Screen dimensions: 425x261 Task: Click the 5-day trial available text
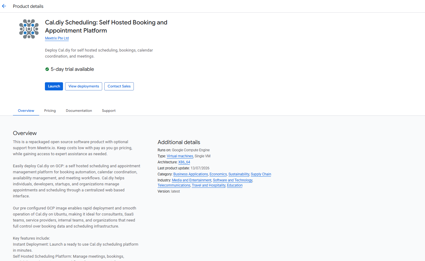(72, 69)
